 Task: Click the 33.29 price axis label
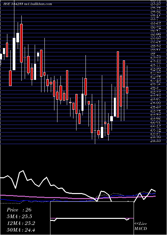pos(155,23)
